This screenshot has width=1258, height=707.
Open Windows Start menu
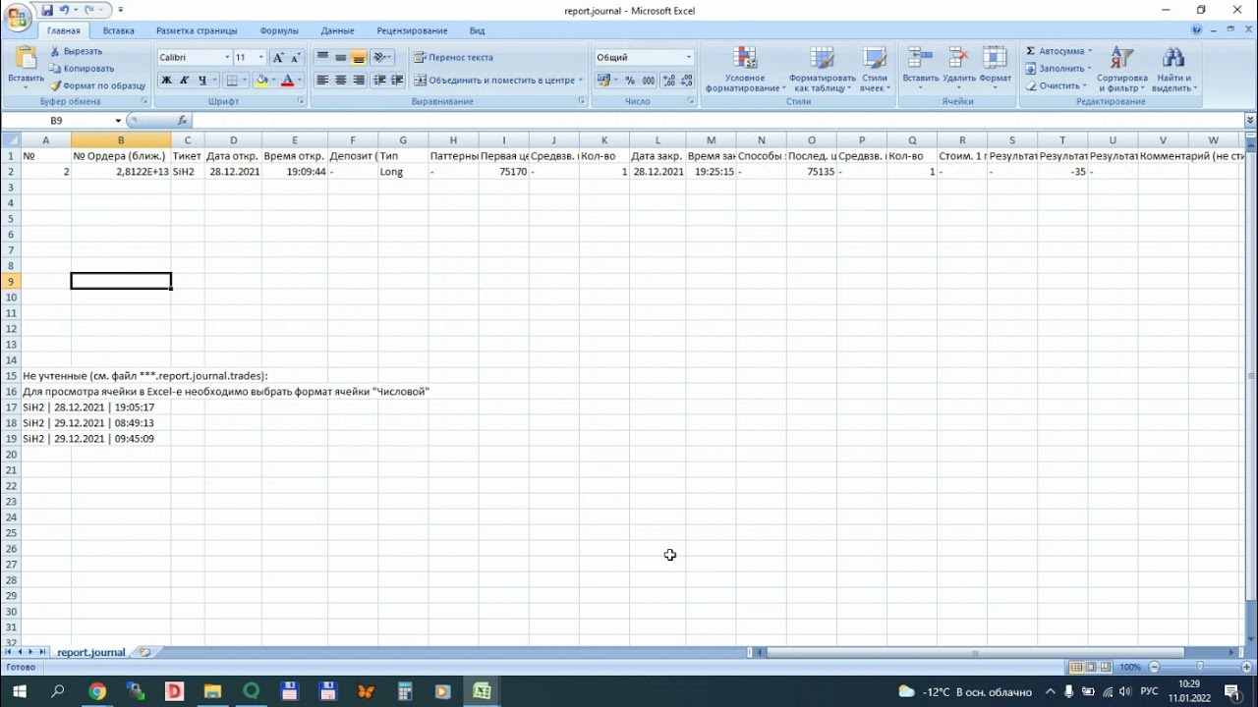(19, 691)
